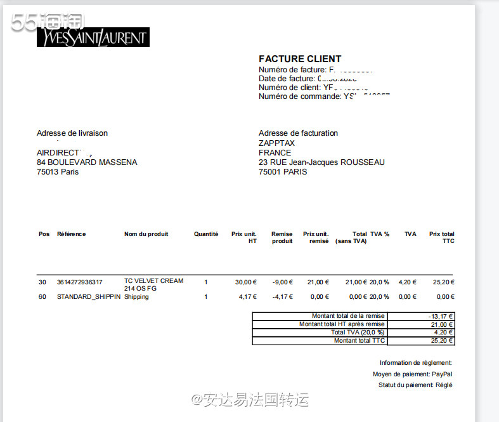Viewport: 499px width, 422px height.
Task: Click 'Shipping' product name
Action: [x=136, y=297]
